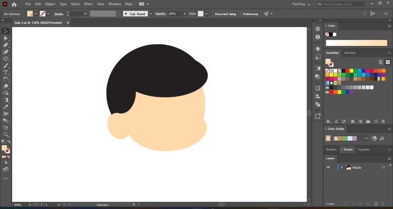Viewport: 393px width, 209px height.
Task: Click the Document Setup button
Action: pos(226,14)
